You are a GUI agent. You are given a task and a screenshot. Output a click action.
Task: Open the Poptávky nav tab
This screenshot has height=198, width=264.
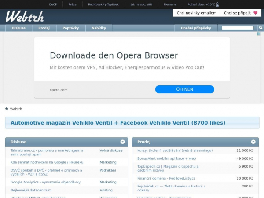[71, 28]
